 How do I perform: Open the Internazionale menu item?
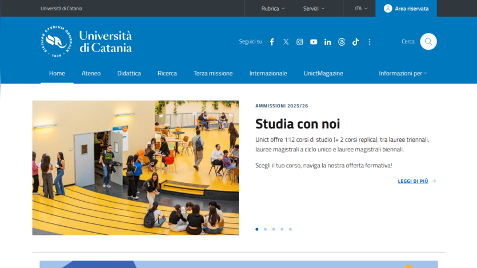pos(268,73)
